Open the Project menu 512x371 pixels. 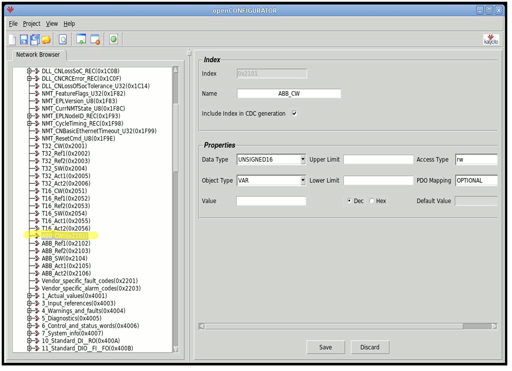point(32,24)
